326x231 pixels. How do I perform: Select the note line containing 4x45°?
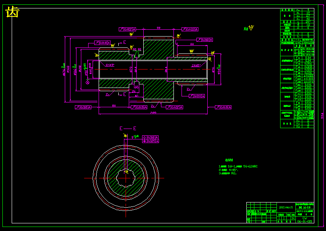229,170
